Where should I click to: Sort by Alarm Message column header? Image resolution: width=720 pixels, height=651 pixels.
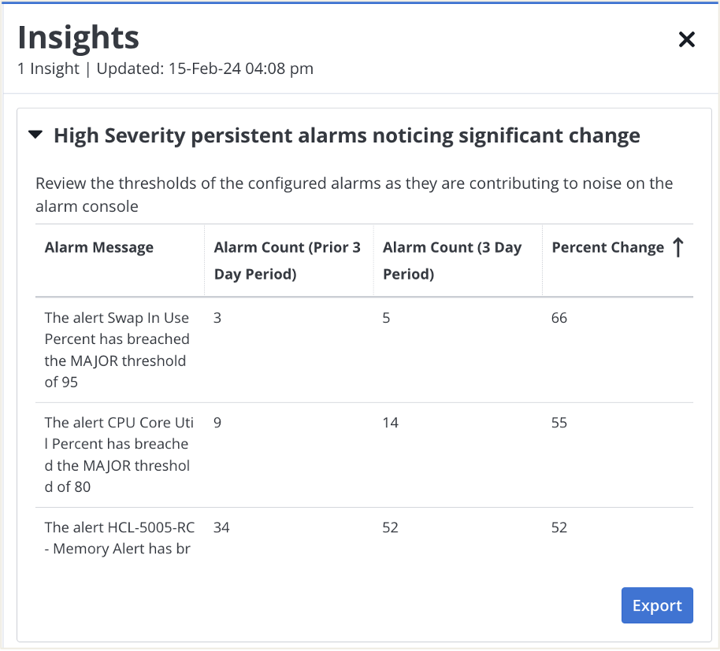[x=98, y=247]
